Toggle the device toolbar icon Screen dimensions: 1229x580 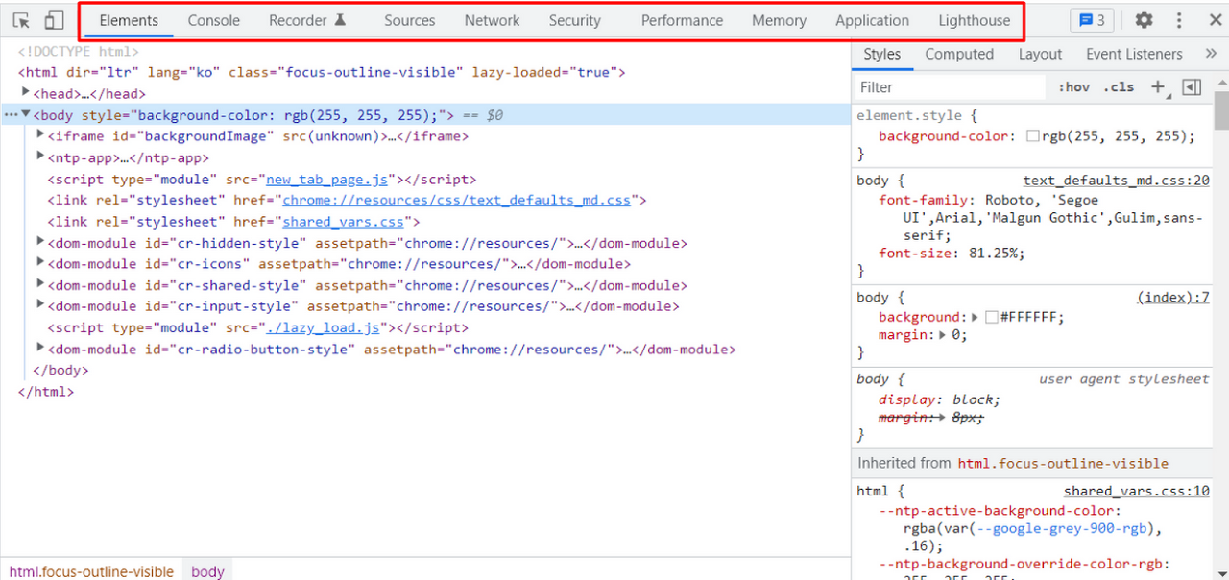point(54,20)
